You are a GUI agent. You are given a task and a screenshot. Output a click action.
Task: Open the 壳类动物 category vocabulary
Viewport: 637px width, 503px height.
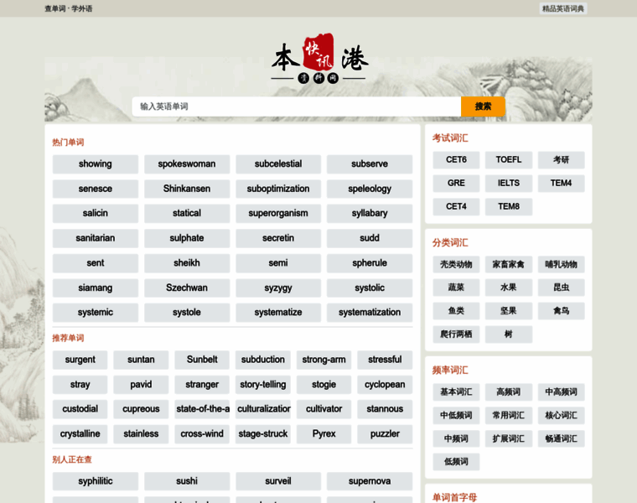click(x=456, y=265)
